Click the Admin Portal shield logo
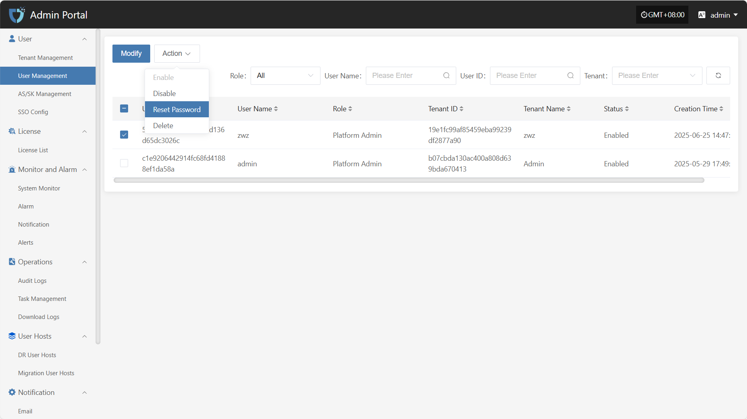The width and height of the screenshot is (747, 419). pyautogui.click(x=17, y=15)
